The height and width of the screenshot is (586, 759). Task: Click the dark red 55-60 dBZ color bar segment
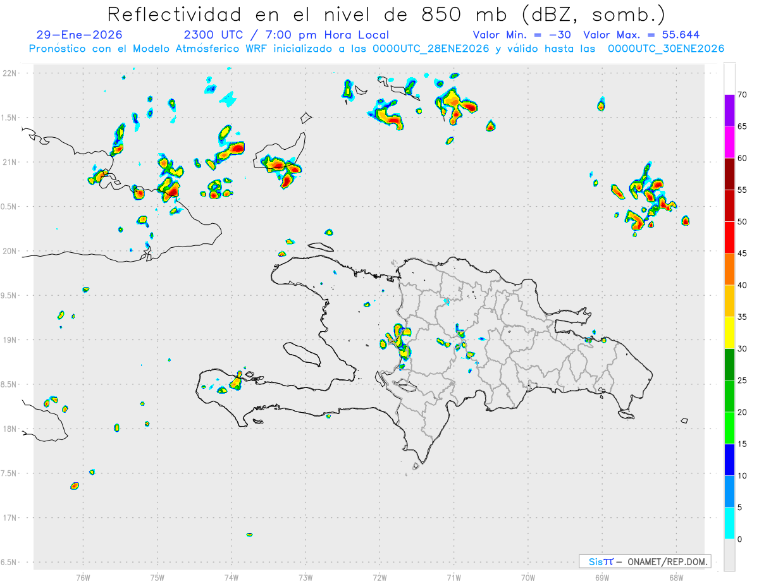click(x=729, y=174)
